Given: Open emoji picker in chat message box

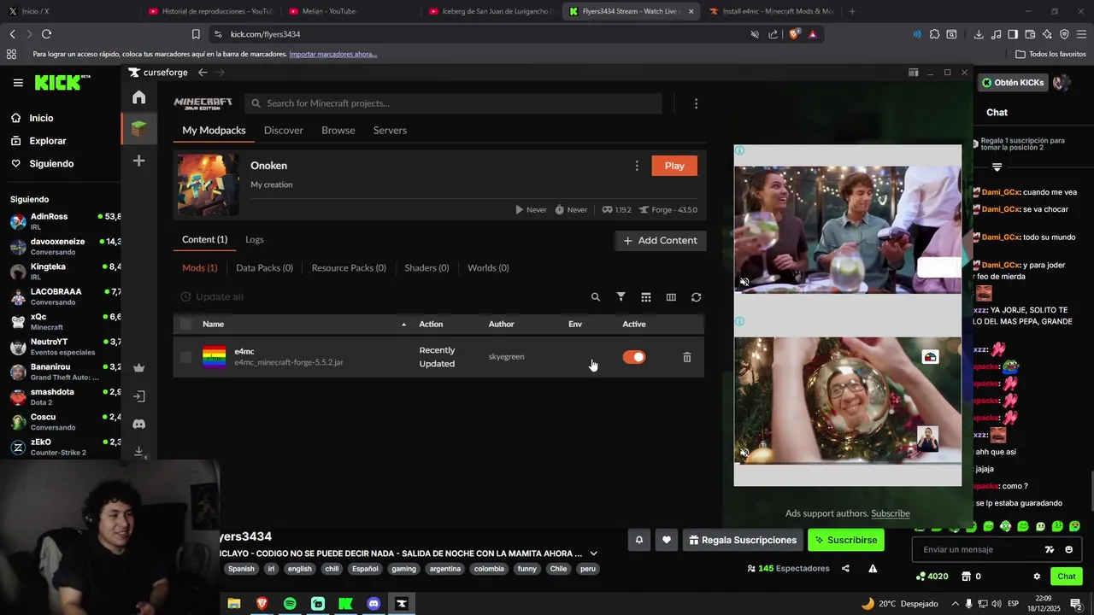Looking at the screenshot, I should [x=1068, y=550].
